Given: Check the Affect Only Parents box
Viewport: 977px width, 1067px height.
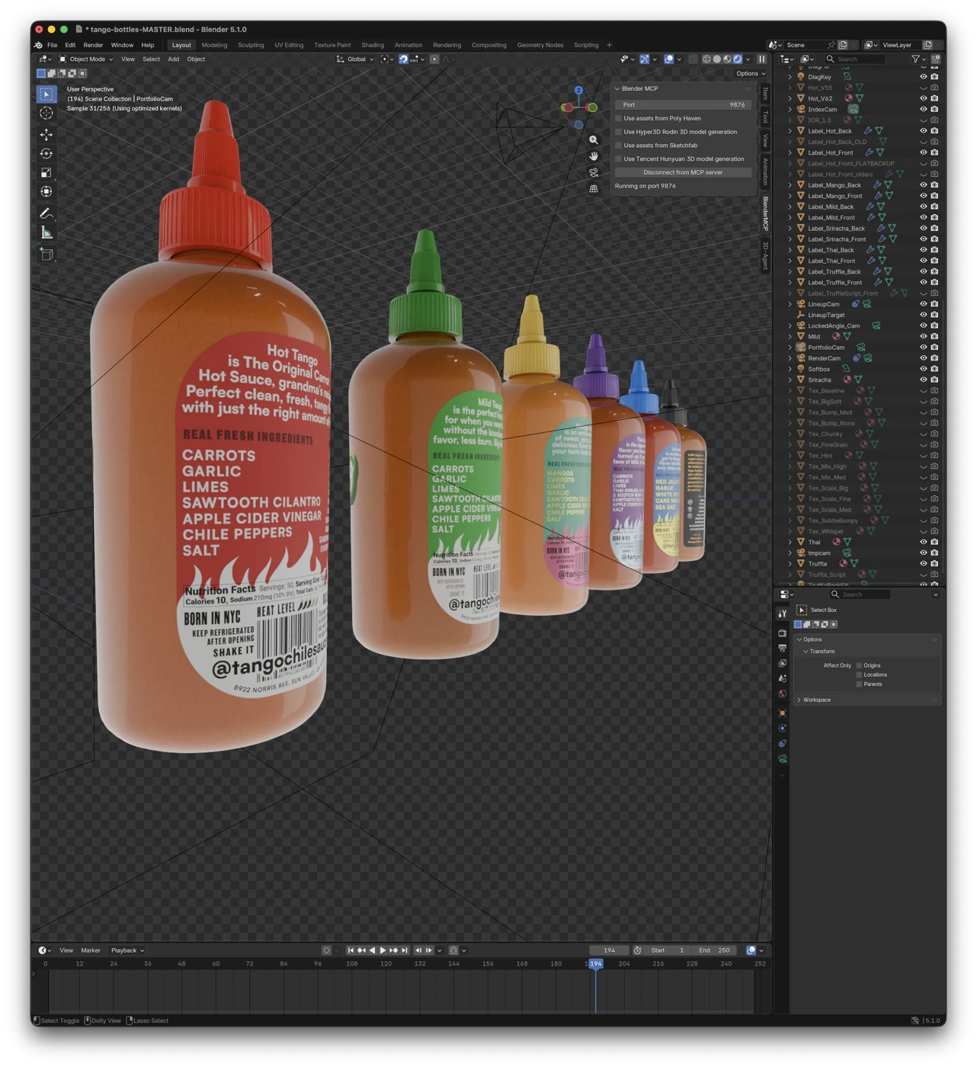Looking at the screenshot, I should 859,684.
